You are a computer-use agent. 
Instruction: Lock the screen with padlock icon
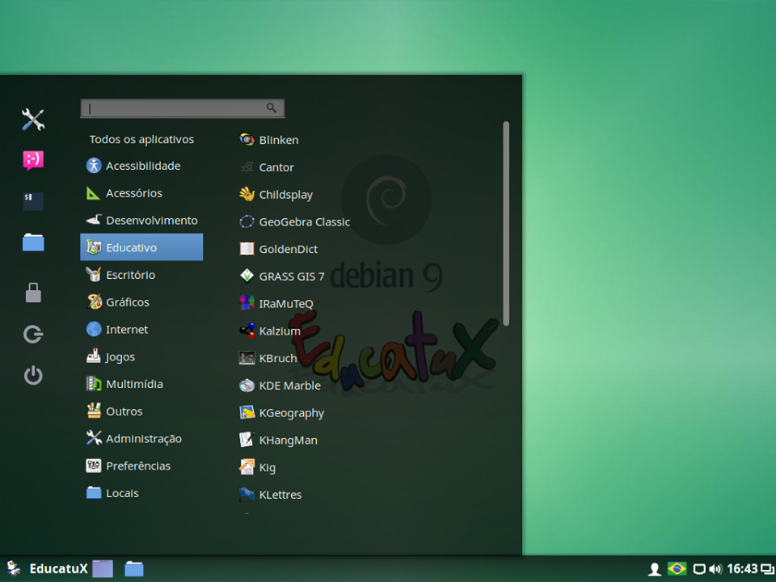pyautogui.click(x=33, y=293)
